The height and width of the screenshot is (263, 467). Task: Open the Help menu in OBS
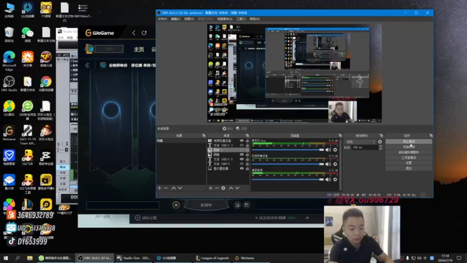tap(255, 19)
